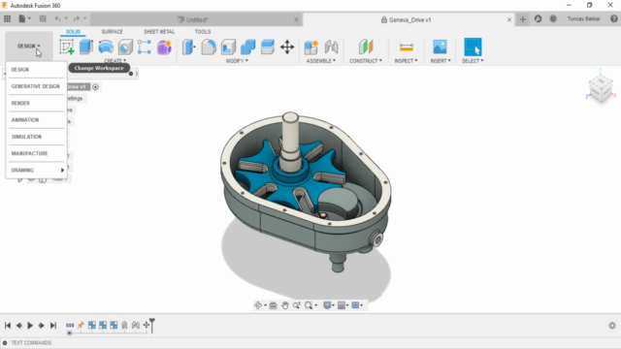The height and width of the screenshot is (349, 621).
Task: Expand the Assemble dropdown menu
Action: click(321, 60)
